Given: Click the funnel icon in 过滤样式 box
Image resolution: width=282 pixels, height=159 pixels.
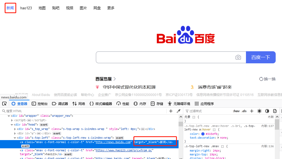Looking at the screenshot, I should click(x=187, y=111).
